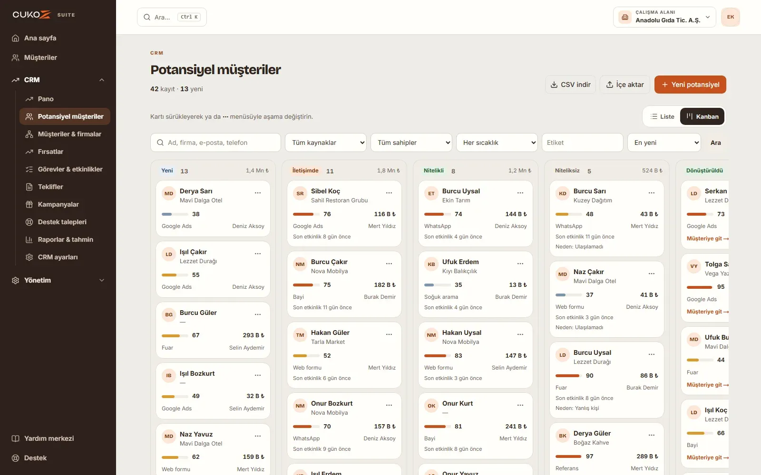Screen dimensions: 761x475
Task: Click the Ad, firma, e-posta search field
Action: (215, 142)
